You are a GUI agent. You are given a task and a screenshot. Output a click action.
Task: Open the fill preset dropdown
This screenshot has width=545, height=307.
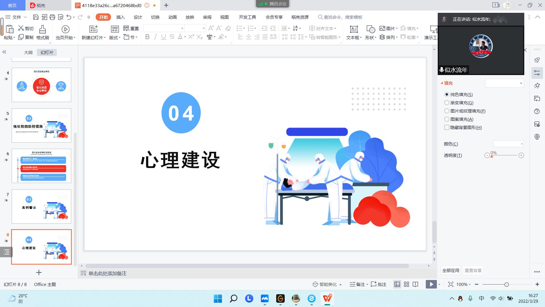pyautogui.click(x=521, y=83)
